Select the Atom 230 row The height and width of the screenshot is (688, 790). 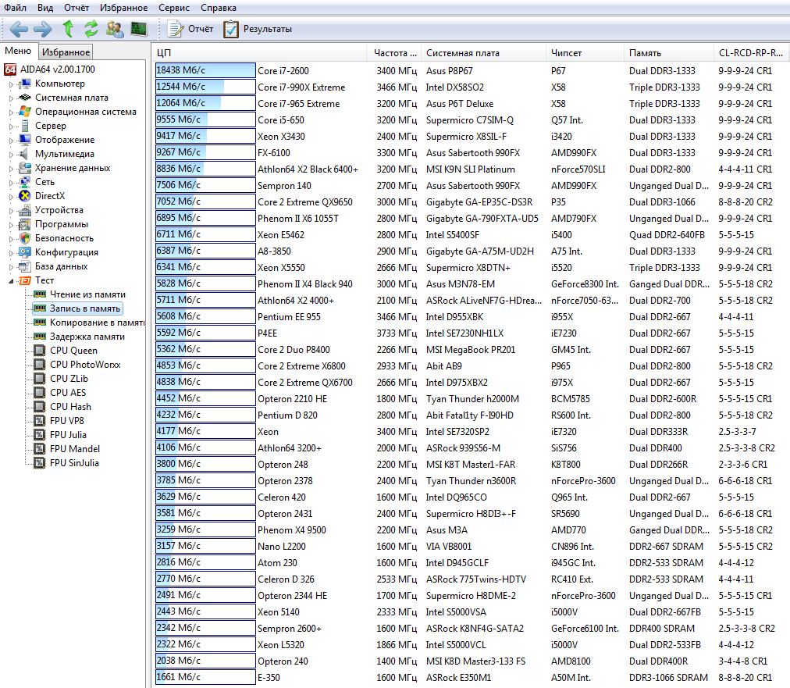tap(472, 562)
